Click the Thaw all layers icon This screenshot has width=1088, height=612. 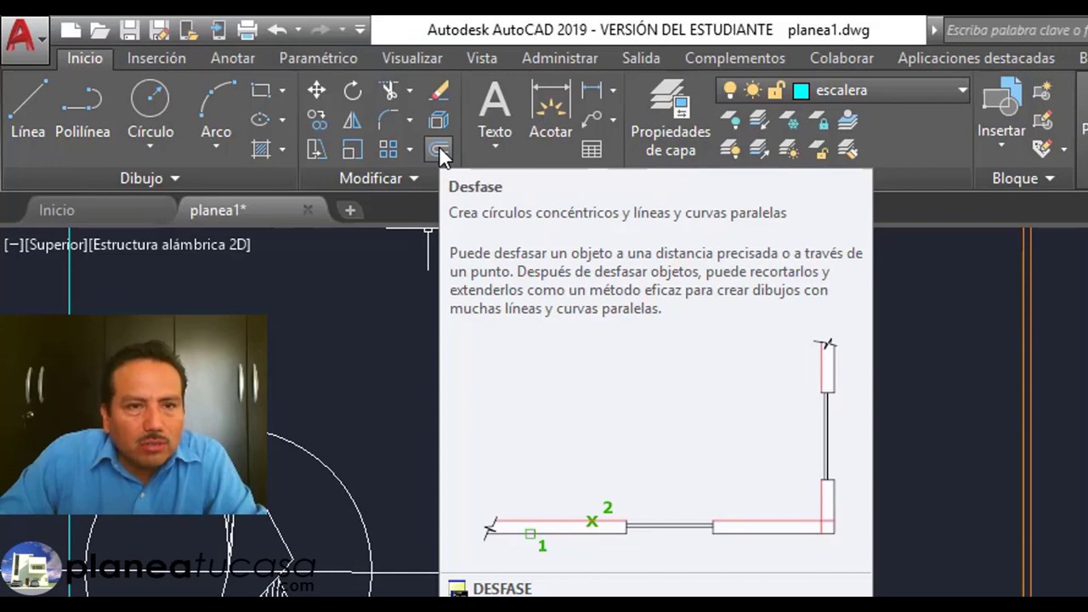(789, 150)
